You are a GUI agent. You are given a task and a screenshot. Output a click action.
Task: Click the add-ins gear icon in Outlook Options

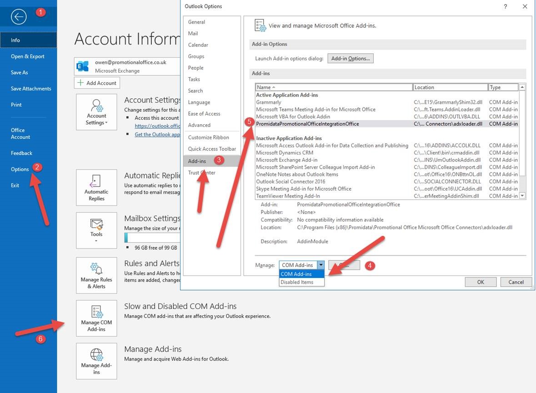pyautogui.click(x=260, y=25)
